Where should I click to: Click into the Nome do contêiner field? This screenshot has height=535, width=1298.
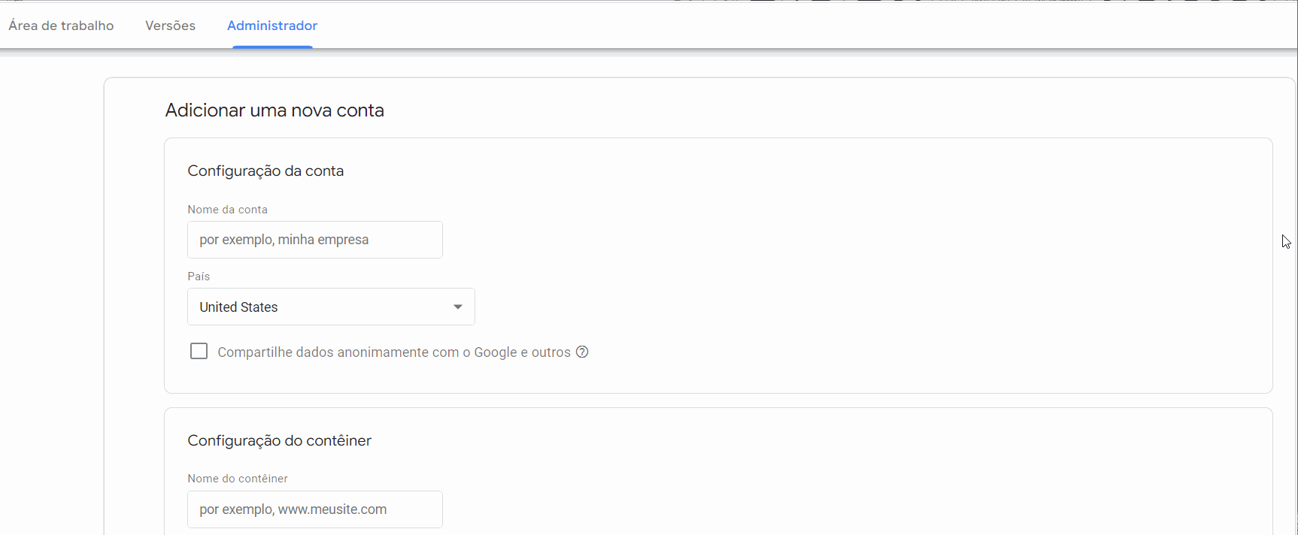(x=314, y=509)
